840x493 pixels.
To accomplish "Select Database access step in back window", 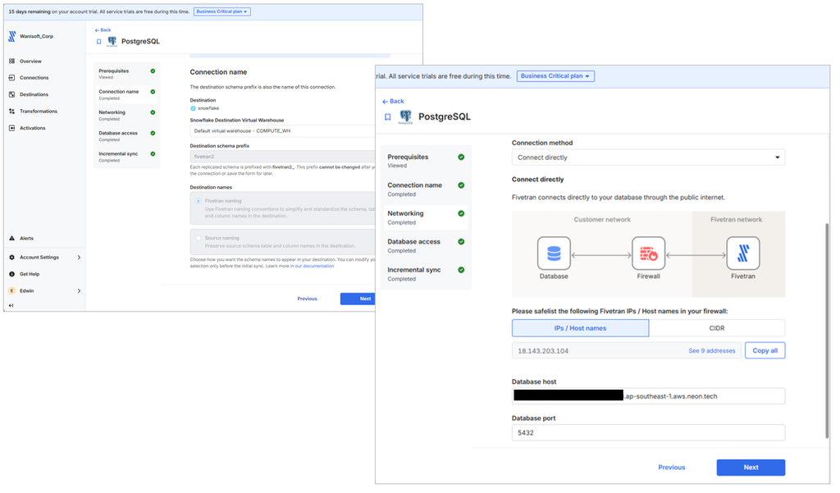I will (127, 136).
